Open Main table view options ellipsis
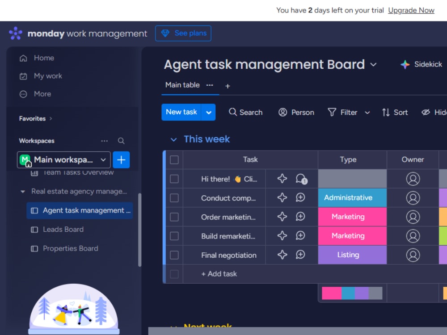The width and height of the screenshot is (447, 335). tap(210, 85)
